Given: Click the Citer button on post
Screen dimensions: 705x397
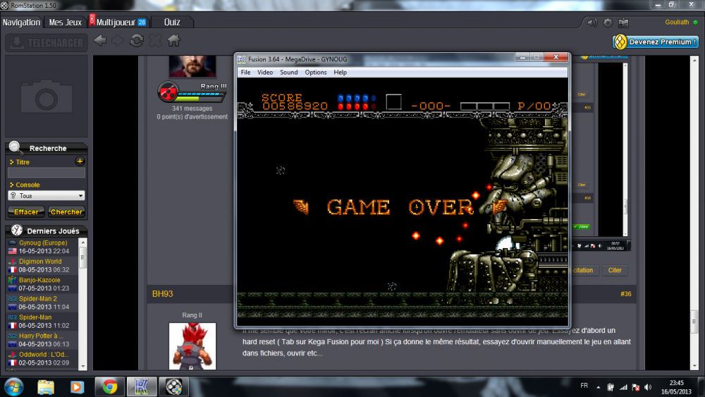Looking at the screenshot, I should [615, 270].
